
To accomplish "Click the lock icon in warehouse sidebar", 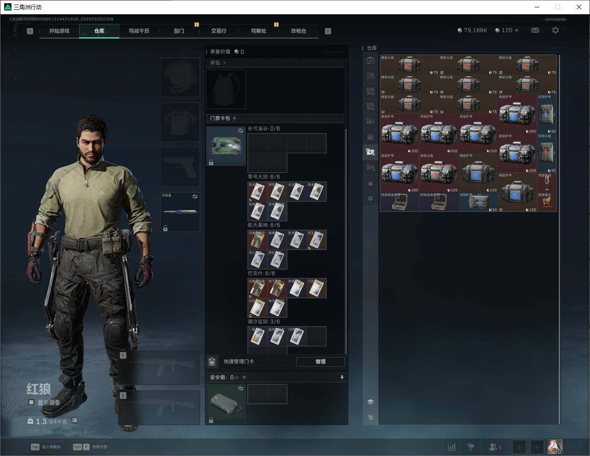I will click(x=370, y=183).
